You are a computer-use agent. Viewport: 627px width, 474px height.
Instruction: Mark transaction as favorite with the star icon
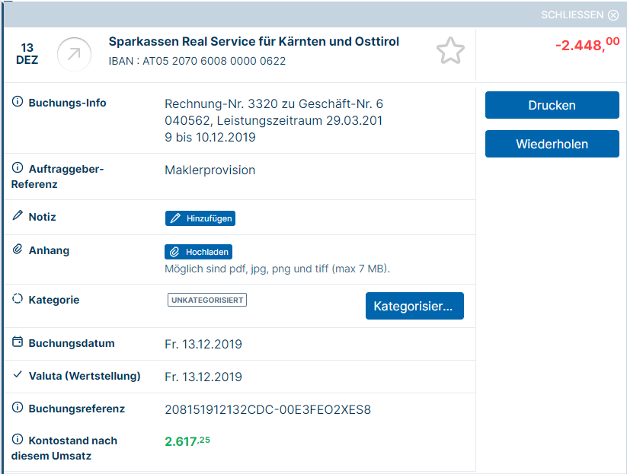(450, 51)
